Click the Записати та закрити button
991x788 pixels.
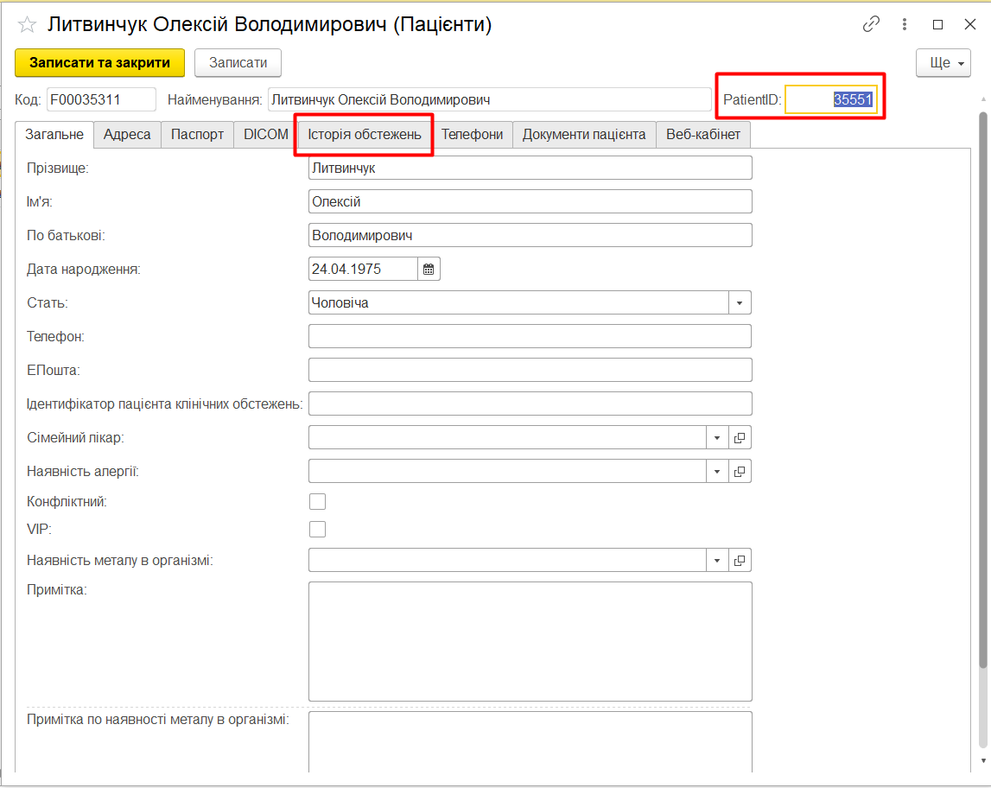pos(100,63)
